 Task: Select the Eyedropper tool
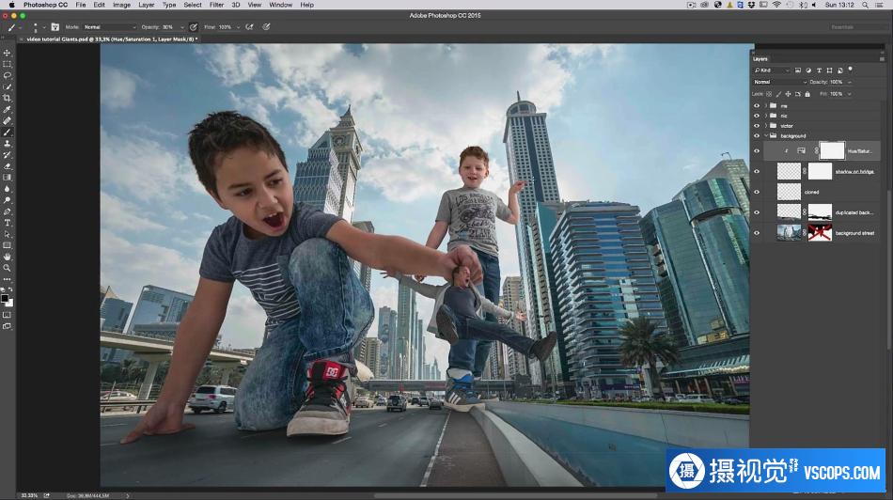coord(7,109)
